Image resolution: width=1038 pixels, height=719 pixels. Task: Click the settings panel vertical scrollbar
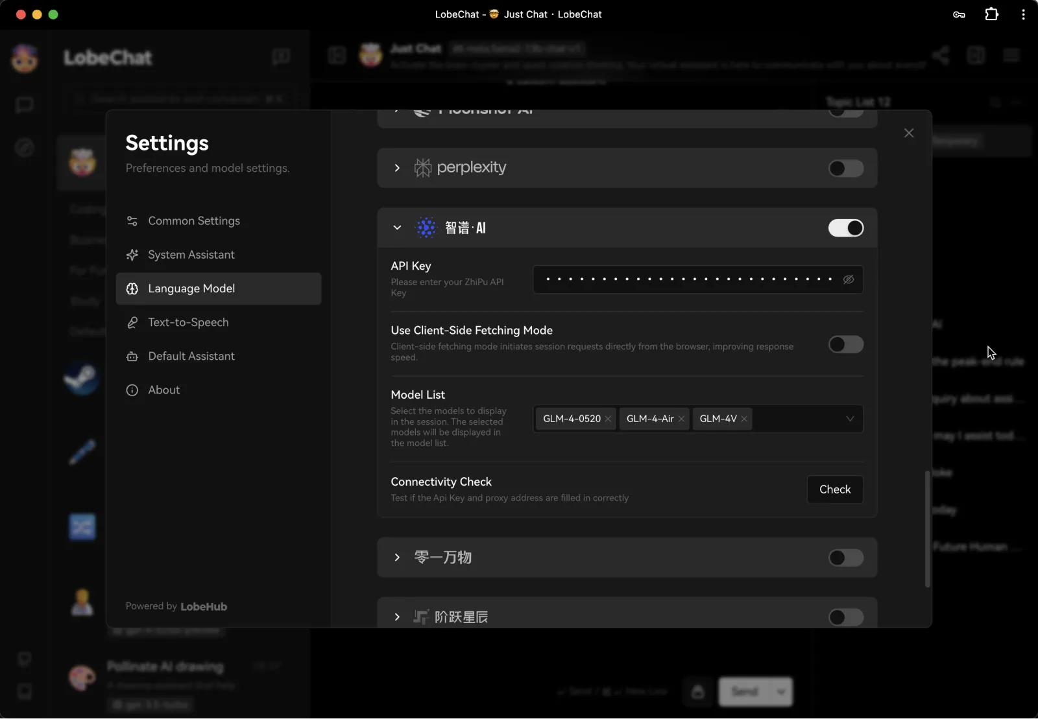pyautogui.click(x=927, y=528)
